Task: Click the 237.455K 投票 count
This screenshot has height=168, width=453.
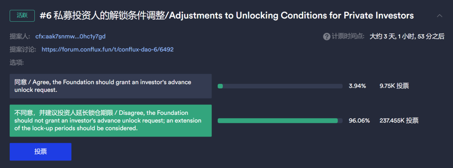Action: (x=399, y=121)
